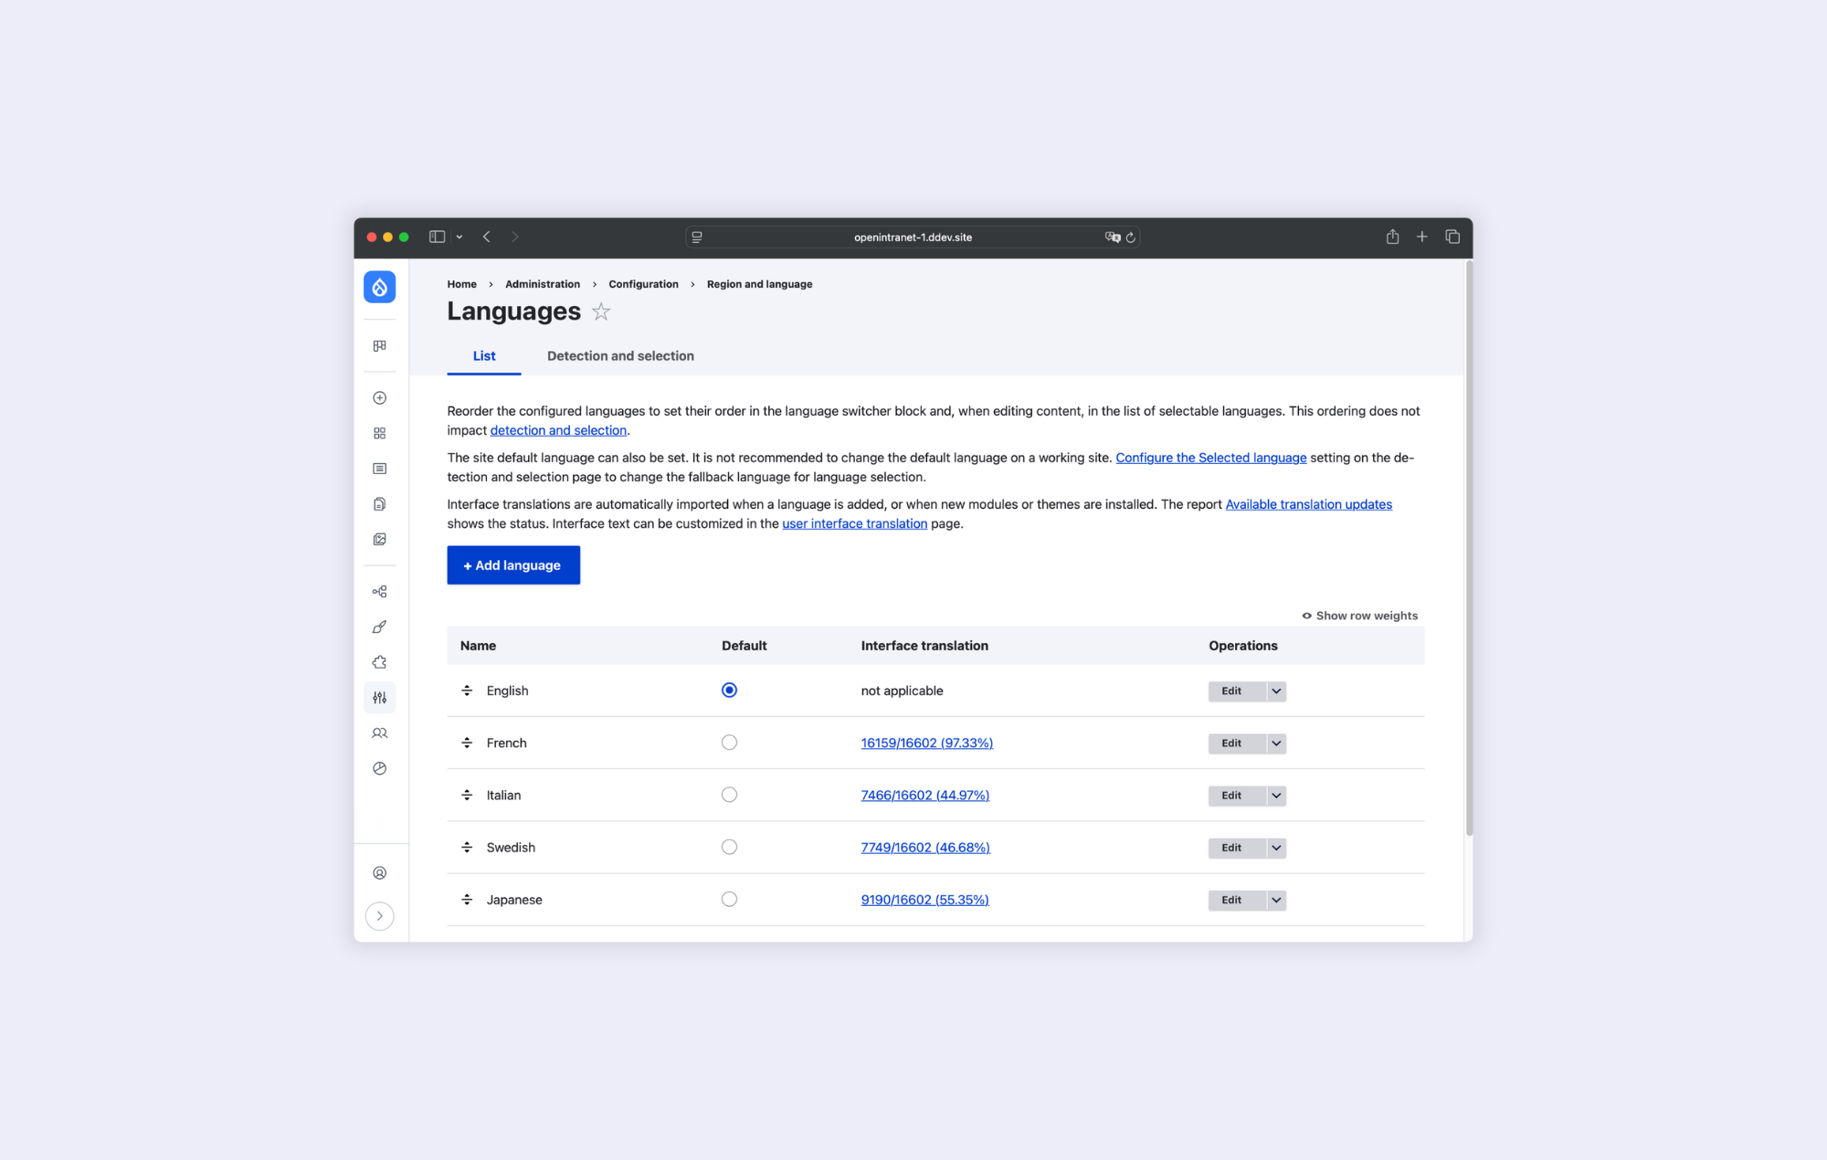Screen dimensions: 1827x1160
Task: Expand operations dropdown for the Swedish row
Action: click(1276, 848)
